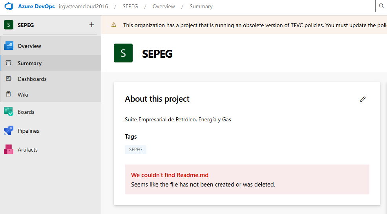Image resolution: width=387 pixels, height=214 pixels.
Task: Select the SEPEG breadcrumb link
Action: coord(130,6)
